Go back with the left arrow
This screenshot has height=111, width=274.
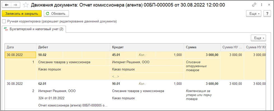coord(7,5)
